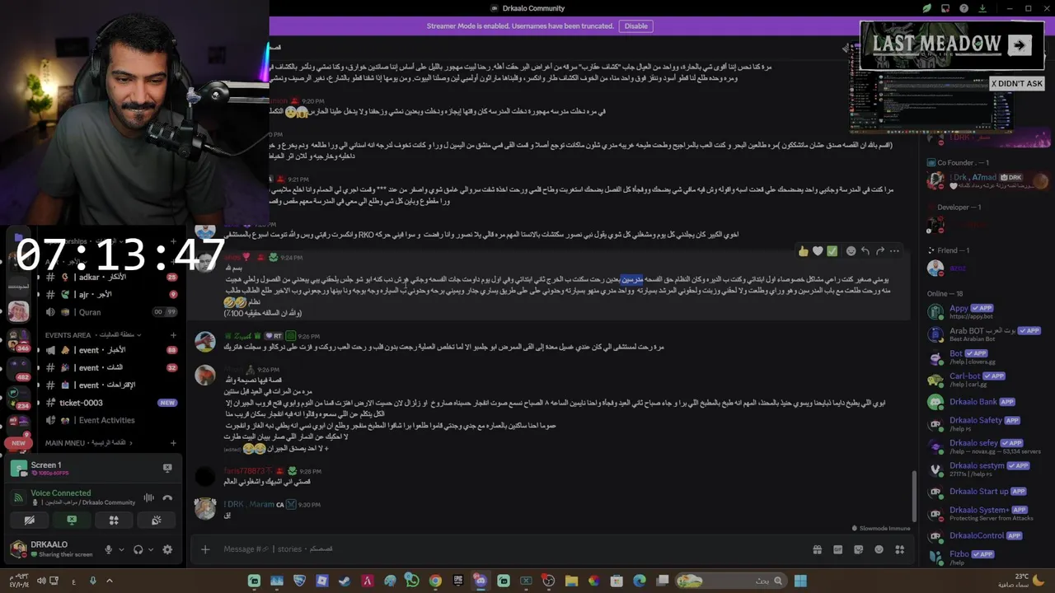Open ticket-0003 channel
The width and height of the screenshot is (1055, 593).
(111, 403)
